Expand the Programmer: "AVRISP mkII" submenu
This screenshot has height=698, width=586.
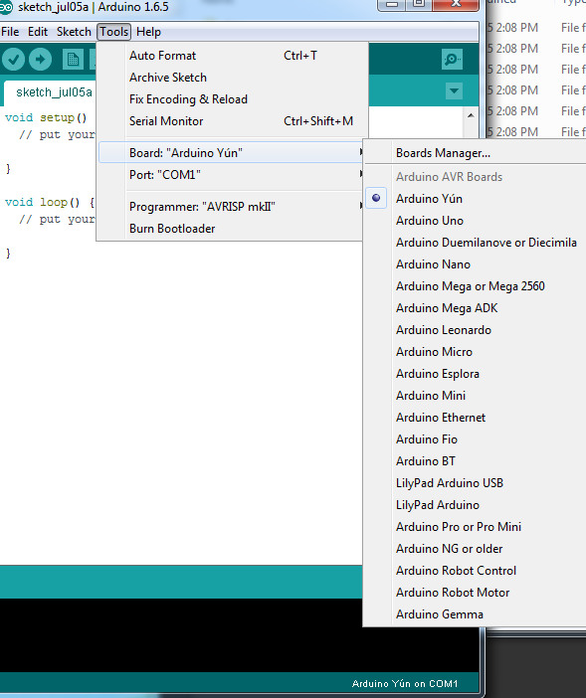click(x=231, y=207)
